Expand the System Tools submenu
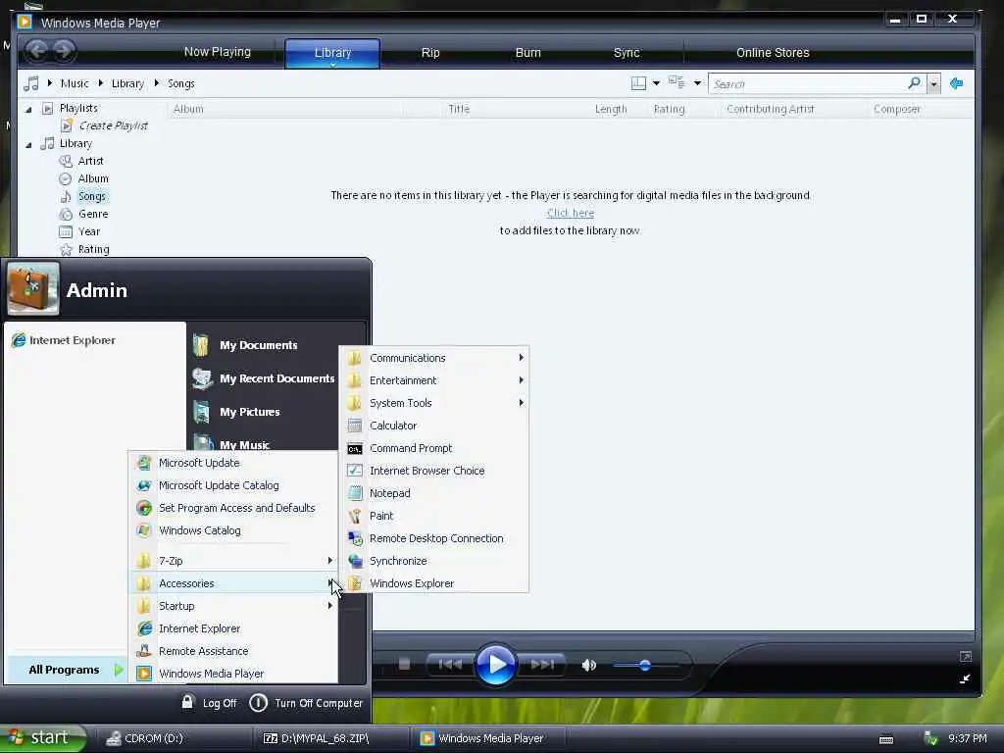 (434, 402)
